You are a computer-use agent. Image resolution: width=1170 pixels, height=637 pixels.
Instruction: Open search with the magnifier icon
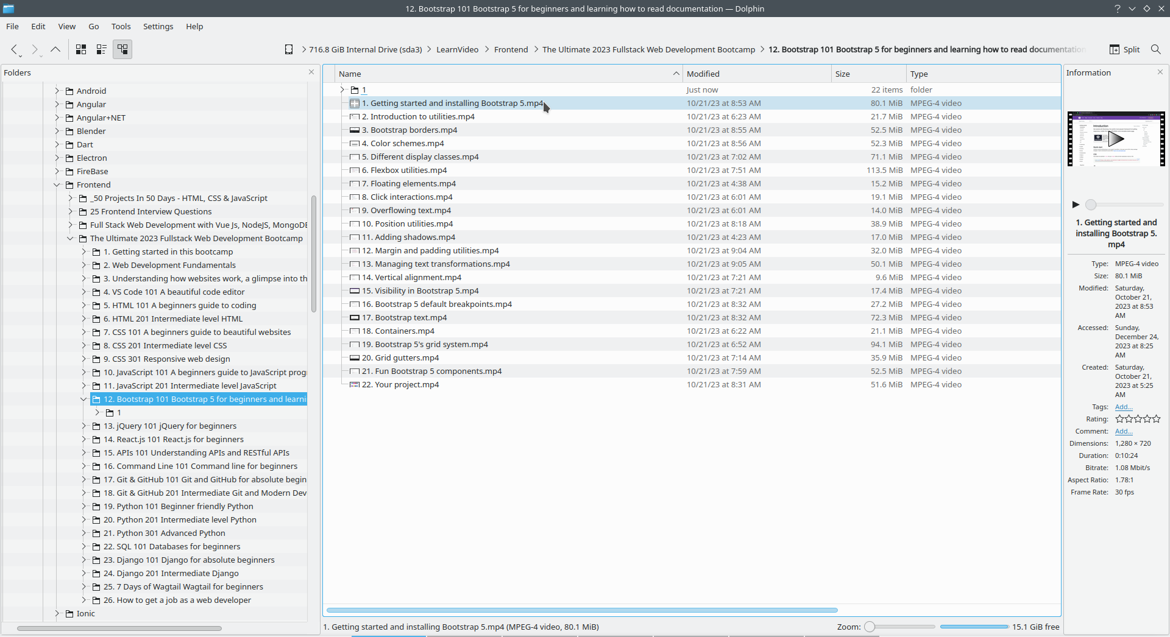click(x=1155, y=49)
